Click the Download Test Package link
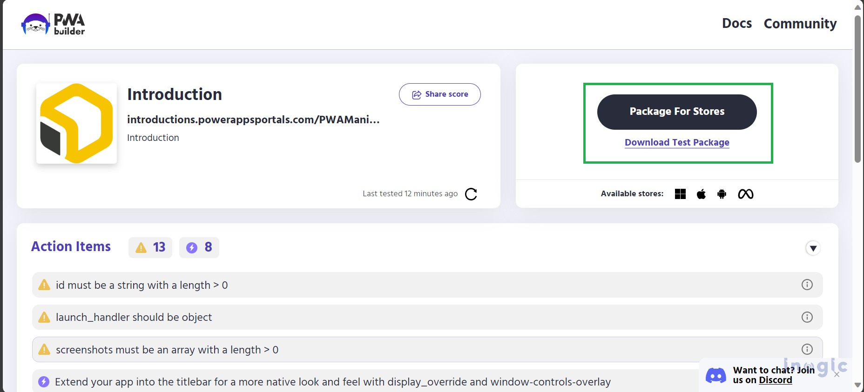The width and height of the screenshot is (864, 392). pyautogui.click(x=676, y=143)
